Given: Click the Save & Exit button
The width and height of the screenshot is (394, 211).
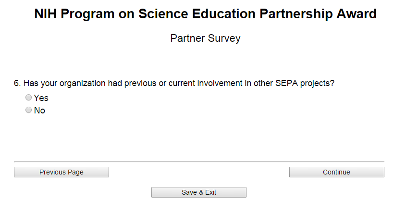Looking at the screenshot, I should tap(199, 192).
